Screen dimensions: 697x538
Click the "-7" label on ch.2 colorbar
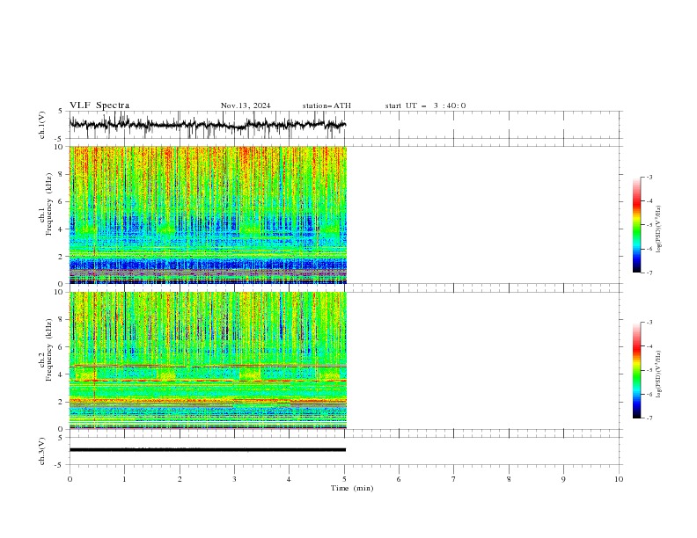649,418
